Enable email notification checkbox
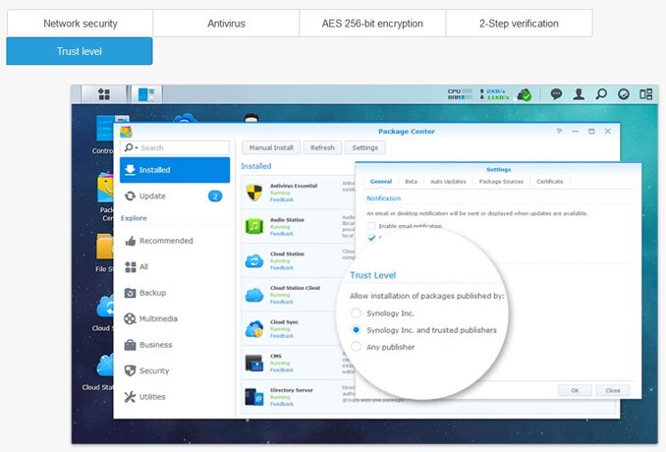Viewport: 666px width, 452px height. [x=371, y=226]
